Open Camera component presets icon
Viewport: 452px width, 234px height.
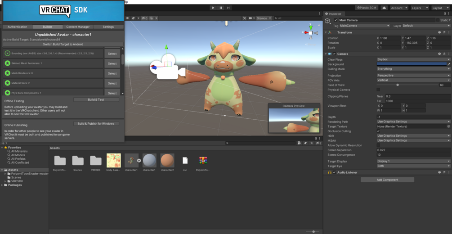[x=444, y=54]
